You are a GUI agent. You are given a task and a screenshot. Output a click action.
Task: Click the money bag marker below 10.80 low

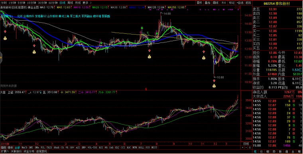[x=214, y=86]
